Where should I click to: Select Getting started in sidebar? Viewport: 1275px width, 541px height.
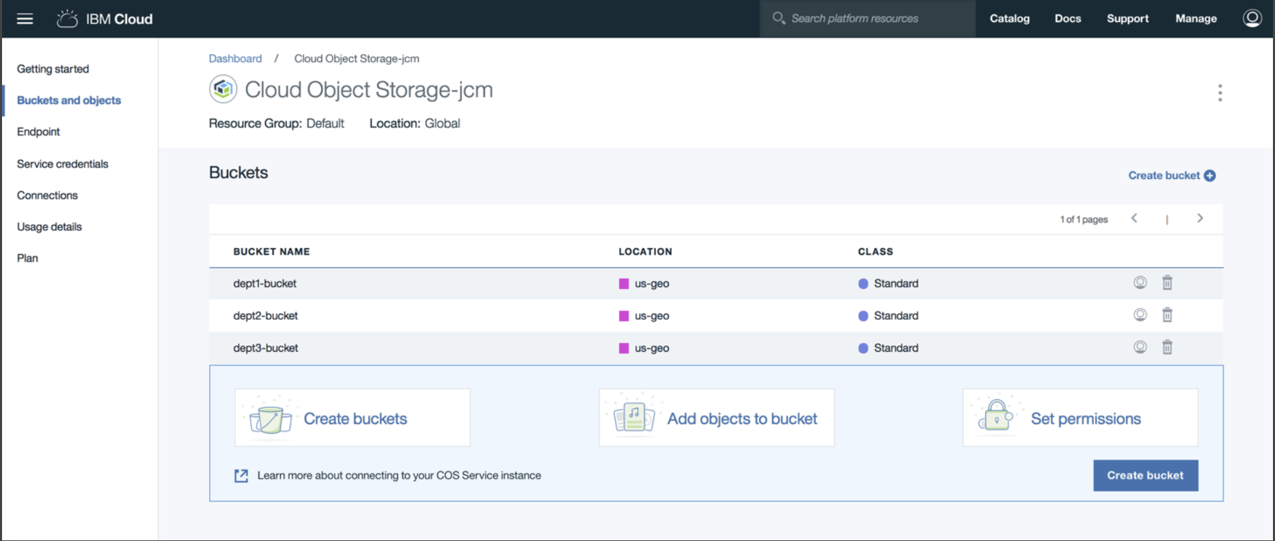53,69
